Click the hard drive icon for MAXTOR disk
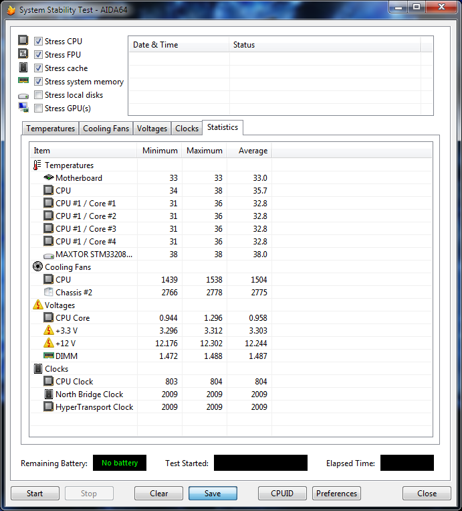Screen dimensions: 462x511 click(x=48, y=254)
